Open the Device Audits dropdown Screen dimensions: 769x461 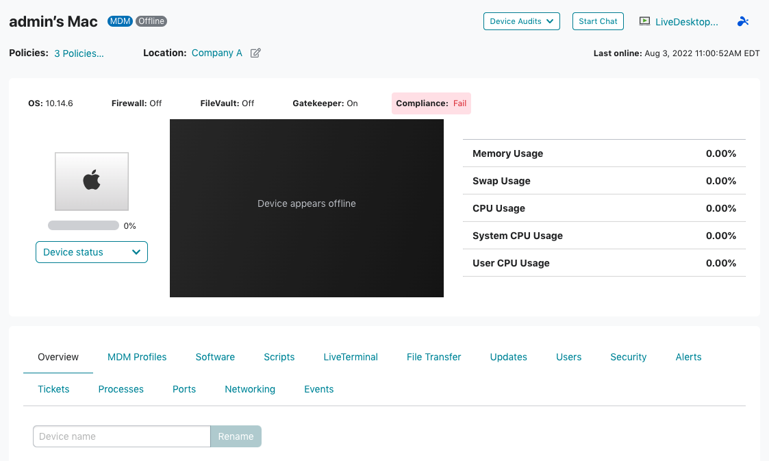tap(521, 21)
